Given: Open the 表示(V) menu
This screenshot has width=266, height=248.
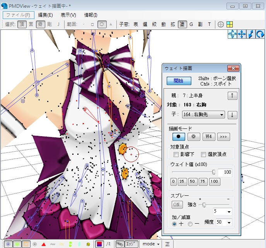Looking at the screenshot, I should [x=68, y=15].
